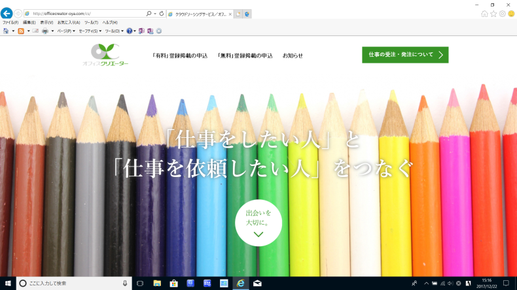
Task: Click the round 出会いを大切に。 scroll button
Action: 258,223
